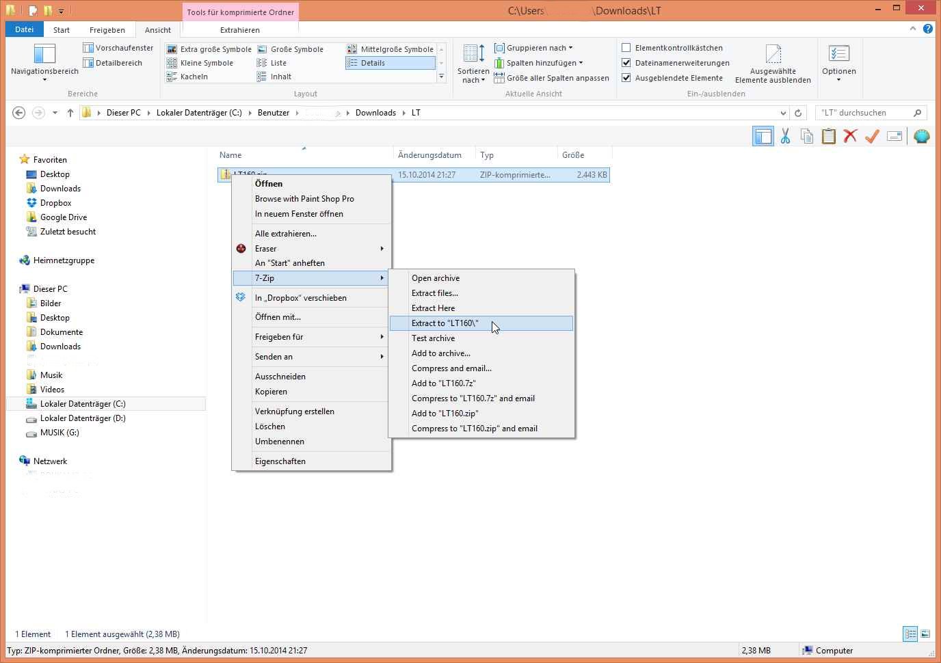
Task: Click the refresh icon beside the address bar
Action: click(798, 113)
